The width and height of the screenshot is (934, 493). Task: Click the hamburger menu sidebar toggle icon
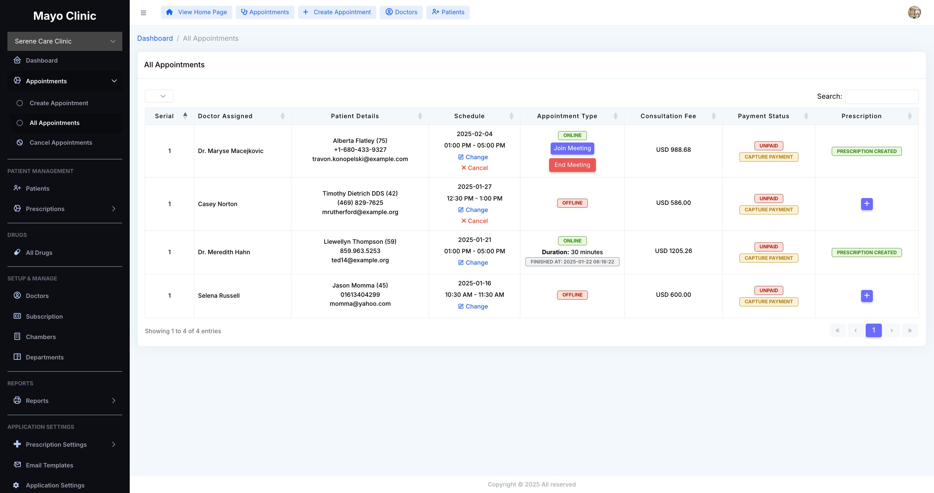click(x=143, y=13)
